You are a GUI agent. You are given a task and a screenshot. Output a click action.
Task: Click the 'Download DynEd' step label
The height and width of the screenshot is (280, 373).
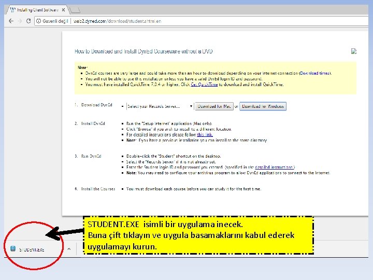tap(96, 105)
